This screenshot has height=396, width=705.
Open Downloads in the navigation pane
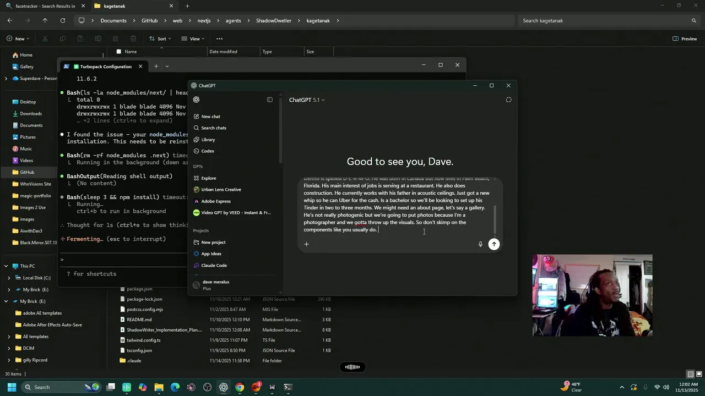[x=31, y=114]
